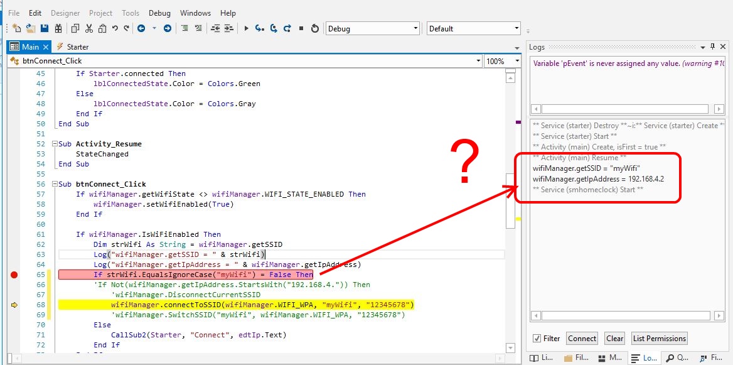Screen dimensions: 733x365
Task: Remove the breakpoint dot on line 65
Action: point(14,275)
